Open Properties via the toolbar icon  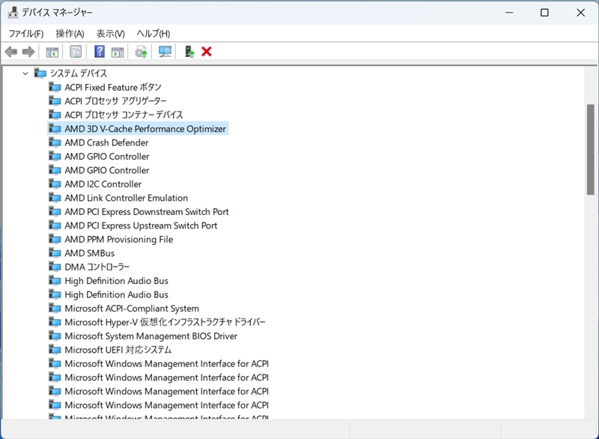click(76, 52)
